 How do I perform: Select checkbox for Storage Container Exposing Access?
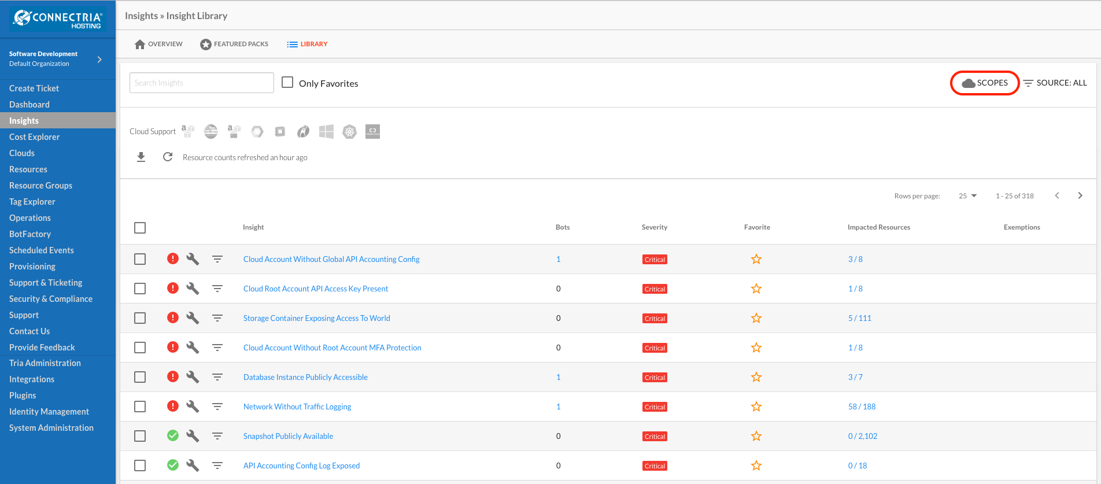(140, 318)
